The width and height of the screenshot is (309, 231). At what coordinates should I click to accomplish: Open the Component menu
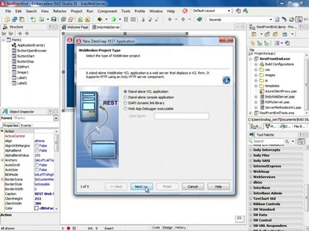107,11
